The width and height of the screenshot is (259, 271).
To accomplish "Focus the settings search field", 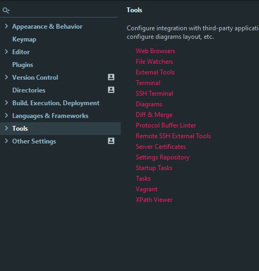I will [64, 11].
